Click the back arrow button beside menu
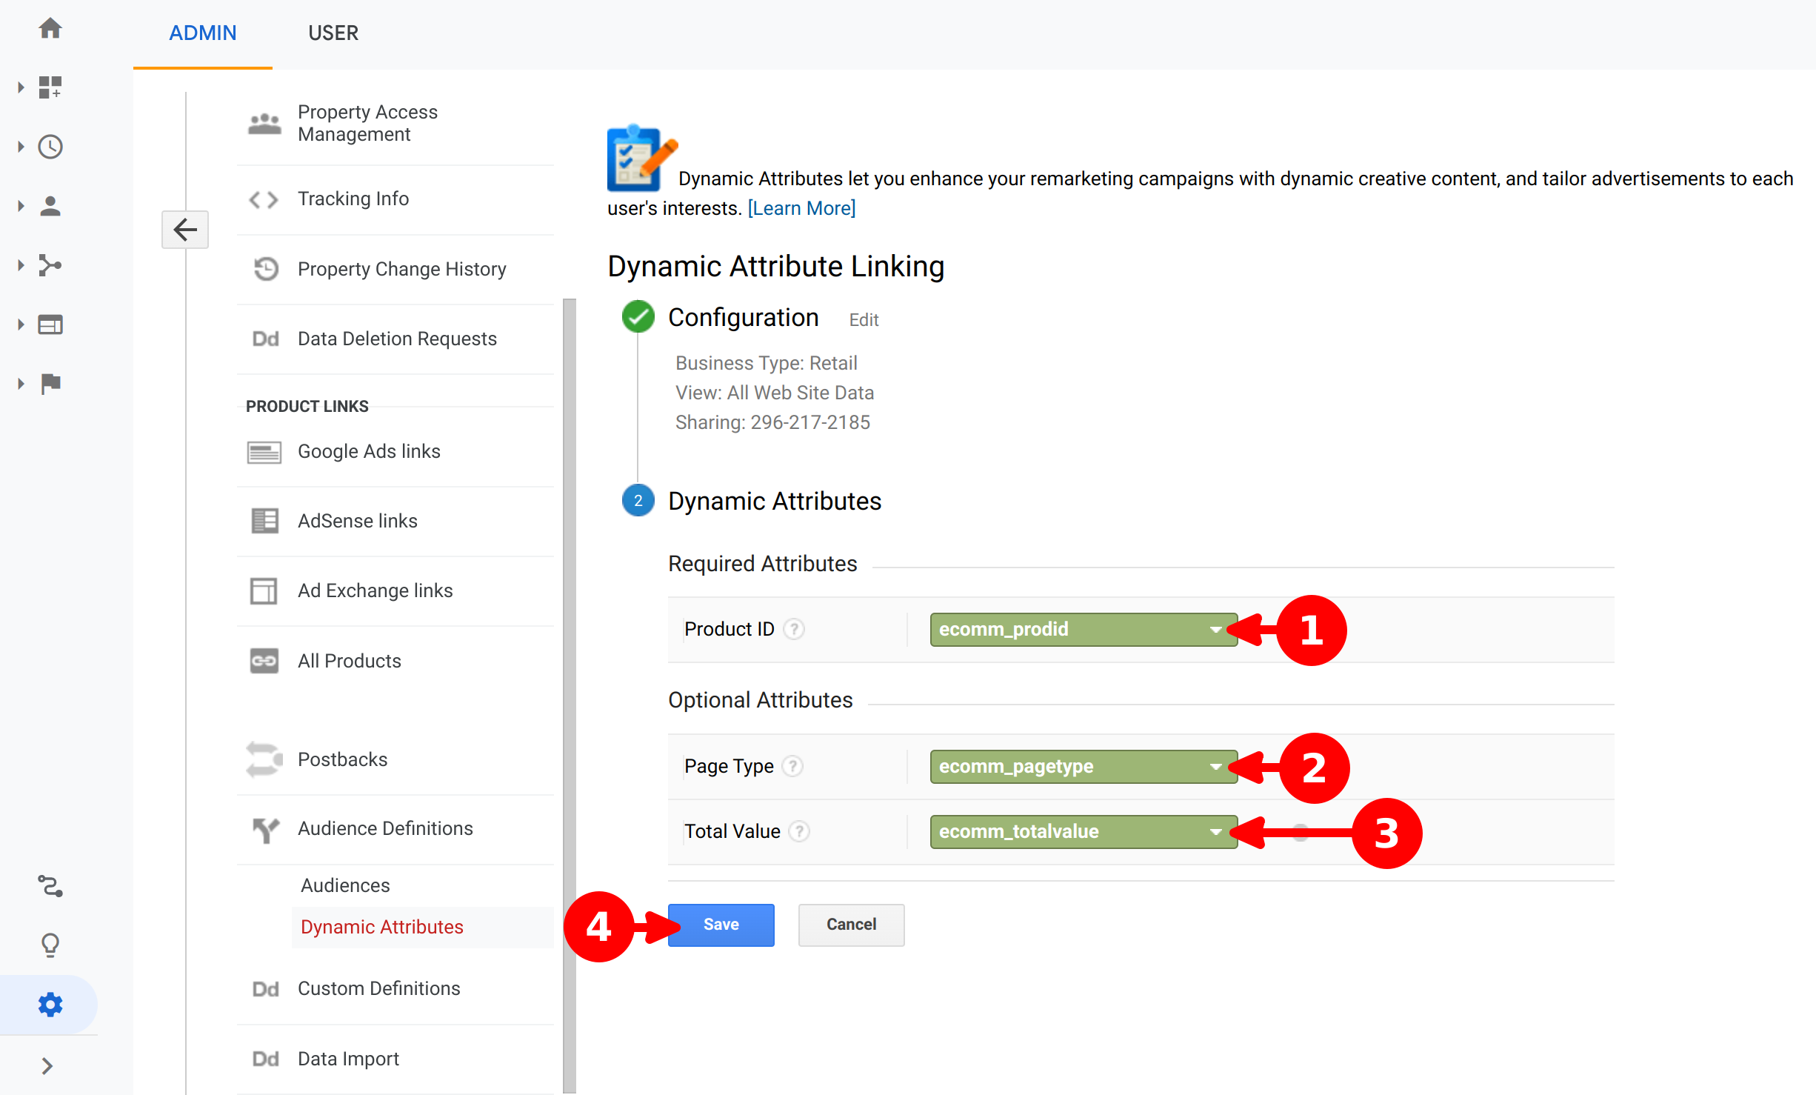The height and width of the screenshot is (1095, 1816). 185,230
